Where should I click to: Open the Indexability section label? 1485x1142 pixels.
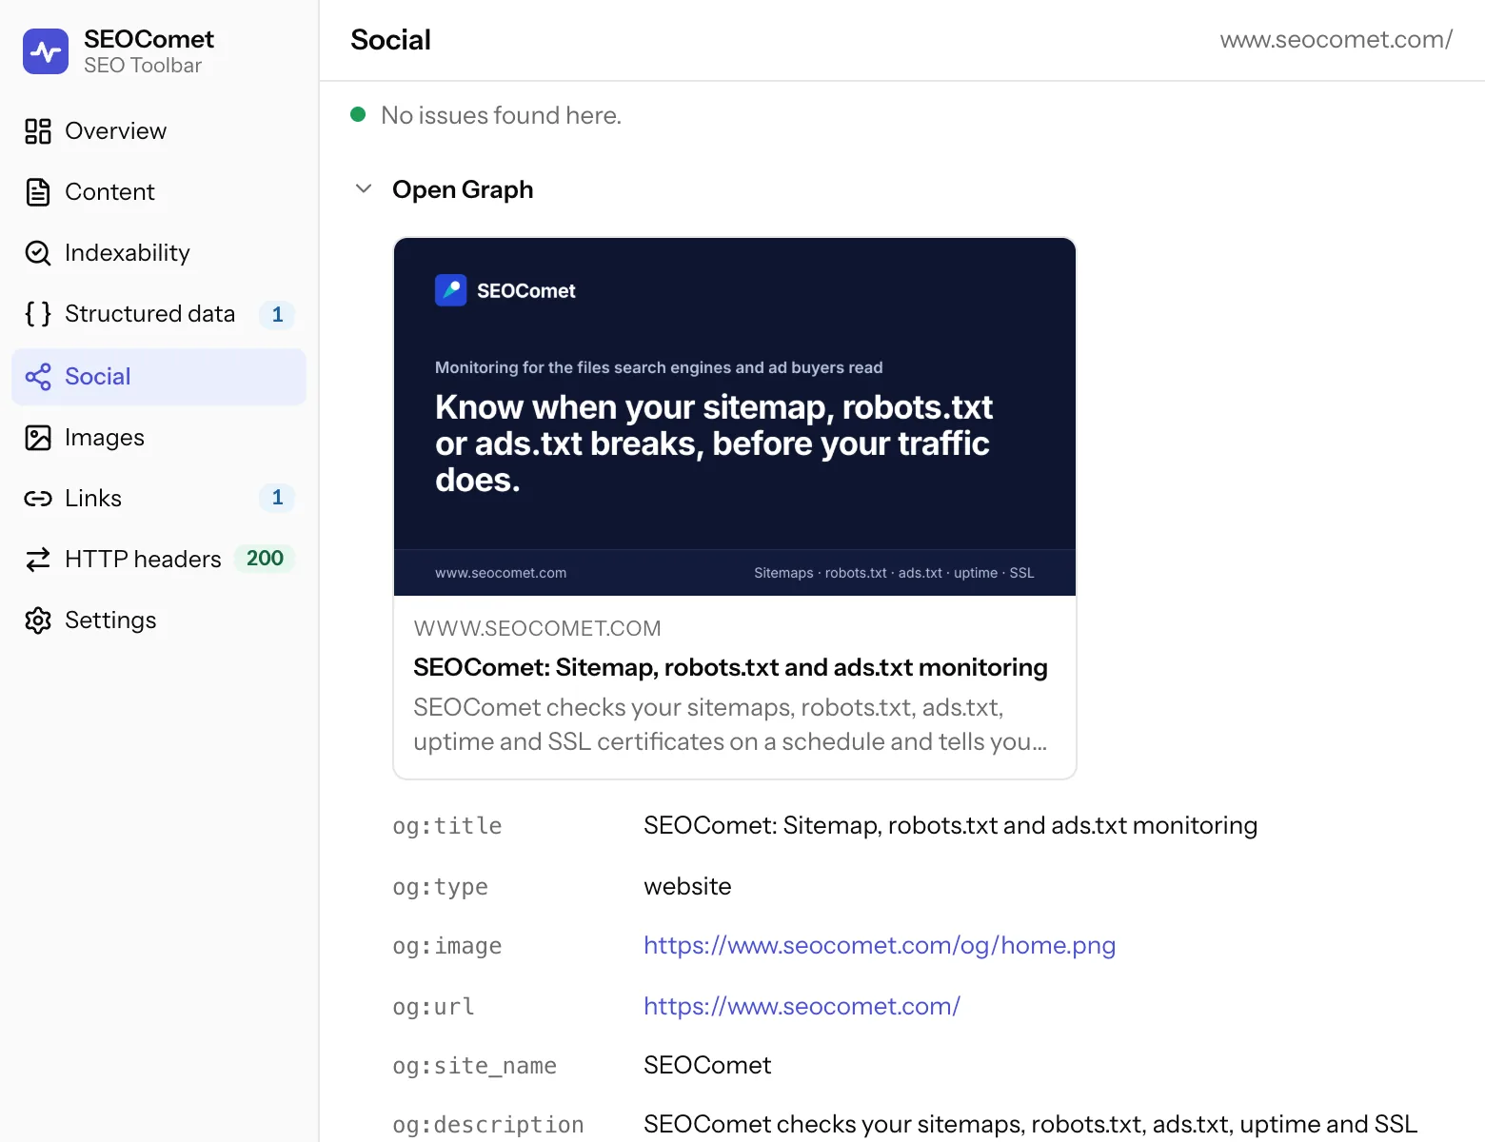pyautogui.click(x=128, y=253)
